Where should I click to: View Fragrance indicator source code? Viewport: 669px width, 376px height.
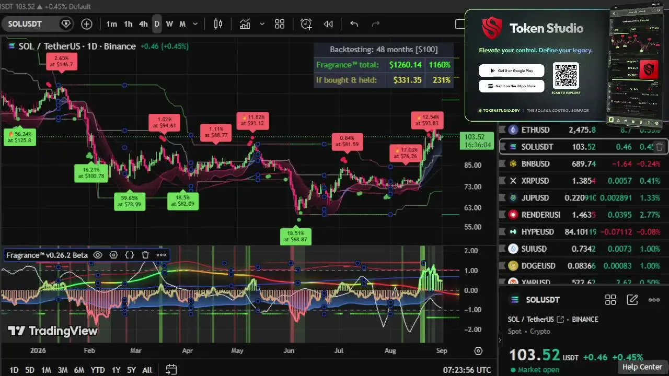[x=130, y=255]
